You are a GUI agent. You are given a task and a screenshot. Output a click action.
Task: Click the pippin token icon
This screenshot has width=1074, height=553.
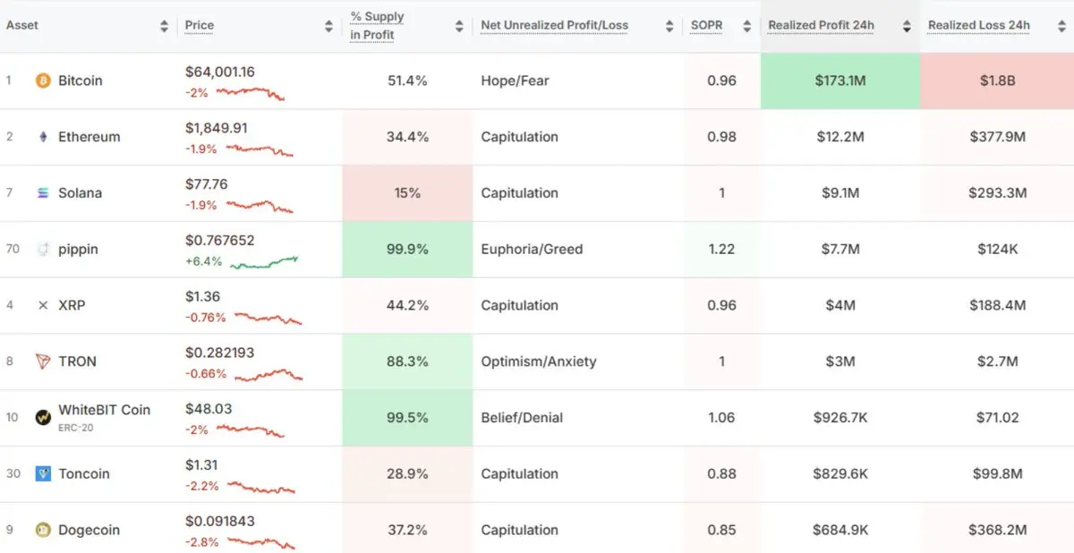(x=43, y=250)
